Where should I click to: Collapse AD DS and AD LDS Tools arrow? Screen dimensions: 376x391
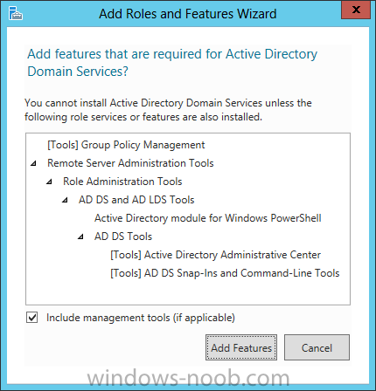65,200
